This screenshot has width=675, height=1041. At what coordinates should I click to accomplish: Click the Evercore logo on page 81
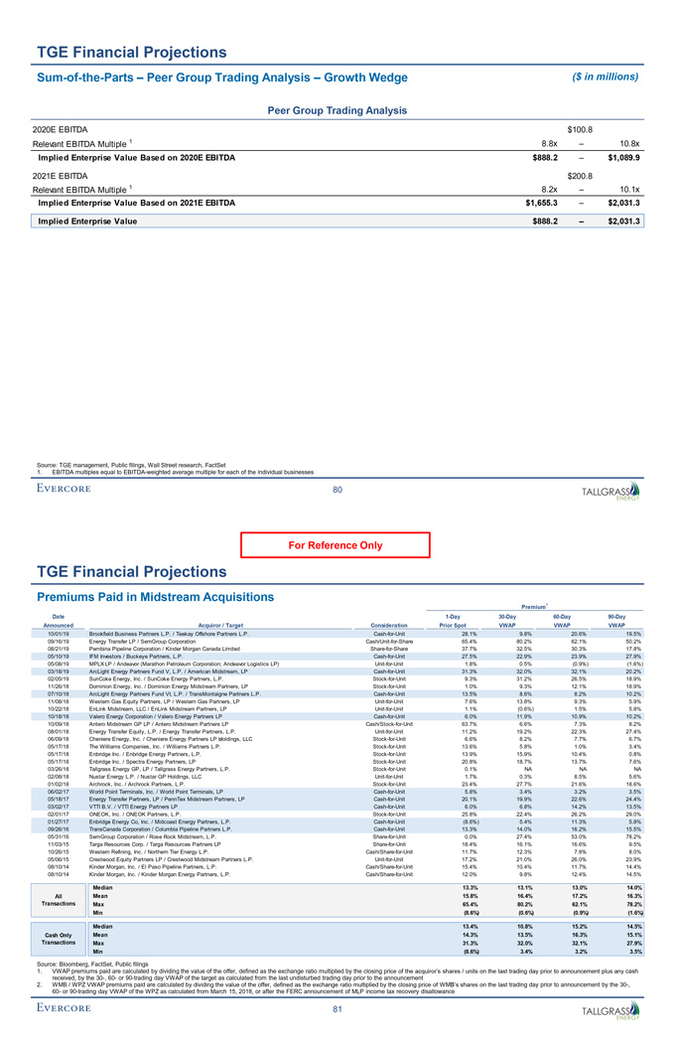tap(71, 1013)
